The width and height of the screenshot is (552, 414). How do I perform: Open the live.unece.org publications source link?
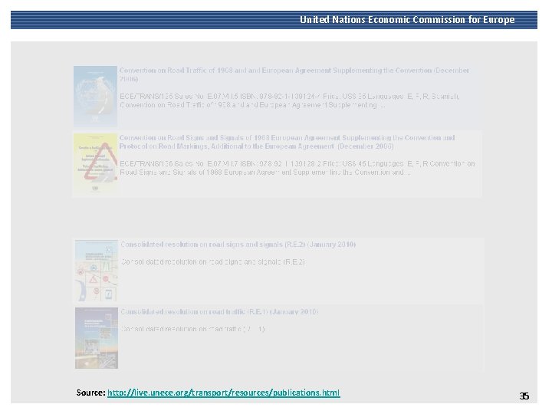pyautogui.click(x=224, y=393)
